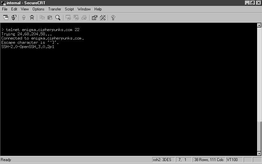Click the Find magnifying glass icon
This screenshot has height=164, width=262.
(58, 18)
